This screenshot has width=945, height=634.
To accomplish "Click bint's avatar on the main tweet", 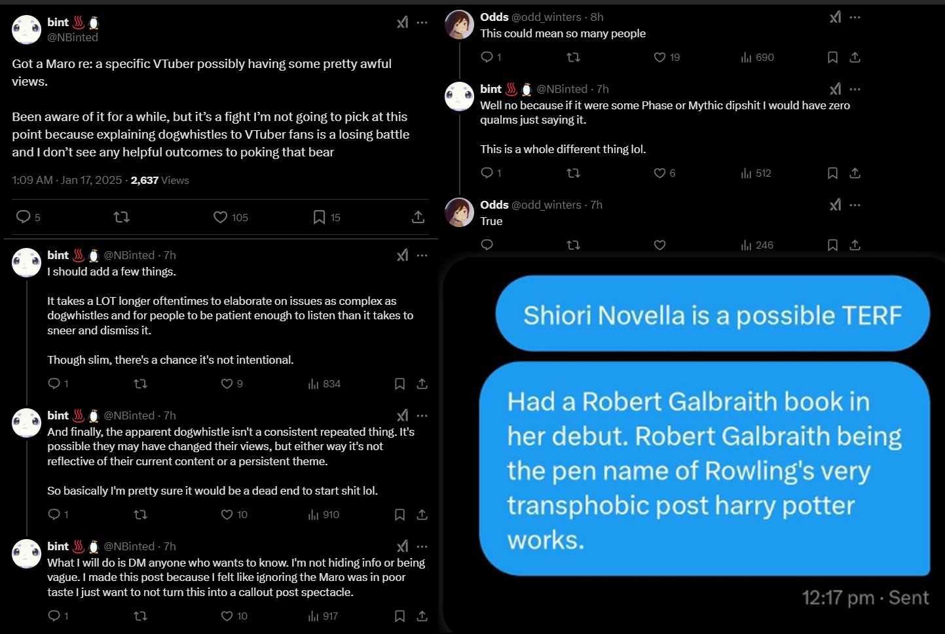I will coord(27,29).
